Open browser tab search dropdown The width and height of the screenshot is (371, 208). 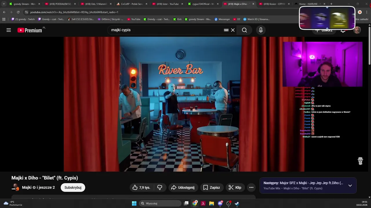pos(4,4)
